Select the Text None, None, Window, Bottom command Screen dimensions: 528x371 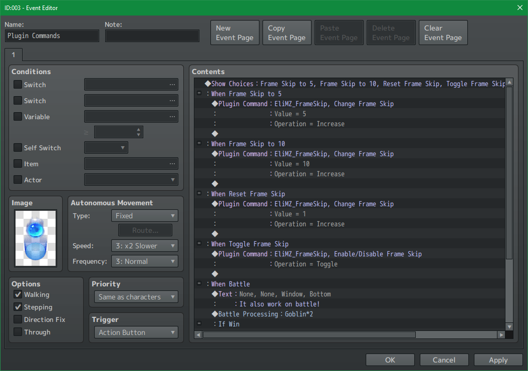[350, 294]
